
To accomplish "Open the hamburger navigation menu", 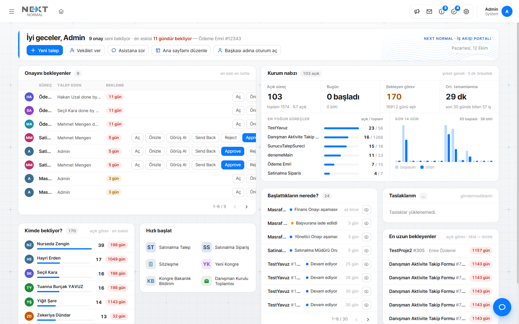I will (12, 12).
